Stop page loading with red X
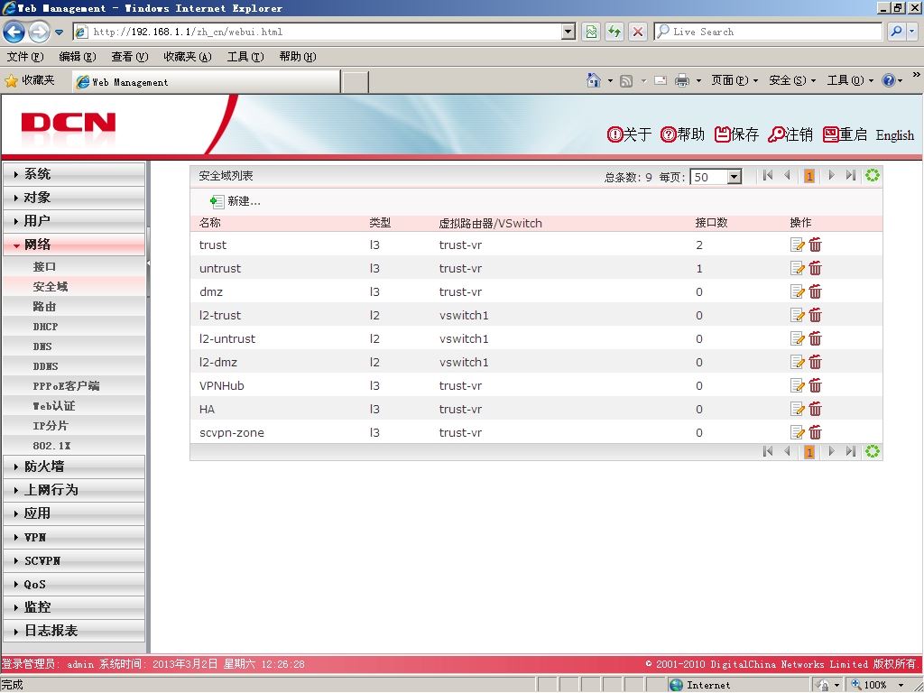The height and width of the screenshot is (693, 924). (x=638, y=32)
